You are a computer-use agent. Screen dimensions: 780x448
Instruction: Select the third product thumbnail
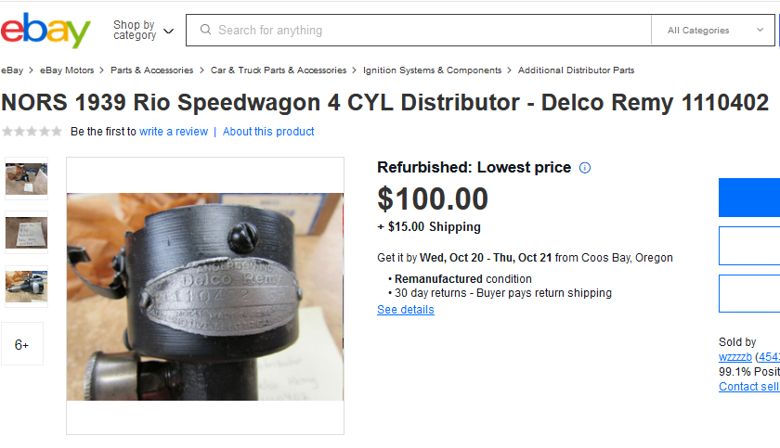click(26, 288)
